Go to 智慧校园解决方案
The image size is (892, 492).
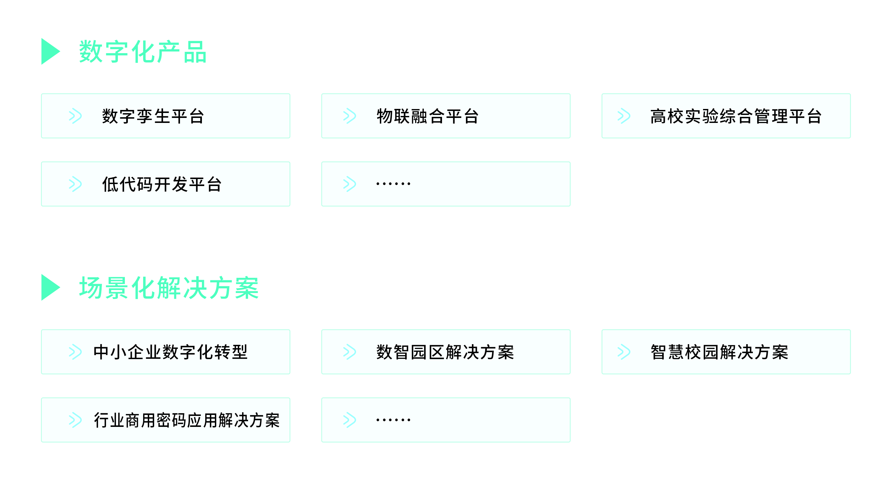pos(726,352)
